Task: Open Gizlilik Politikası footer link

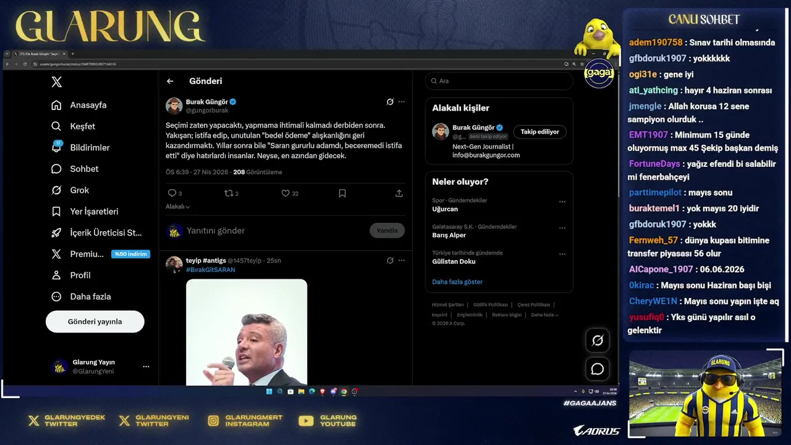Action: point(490,305)
